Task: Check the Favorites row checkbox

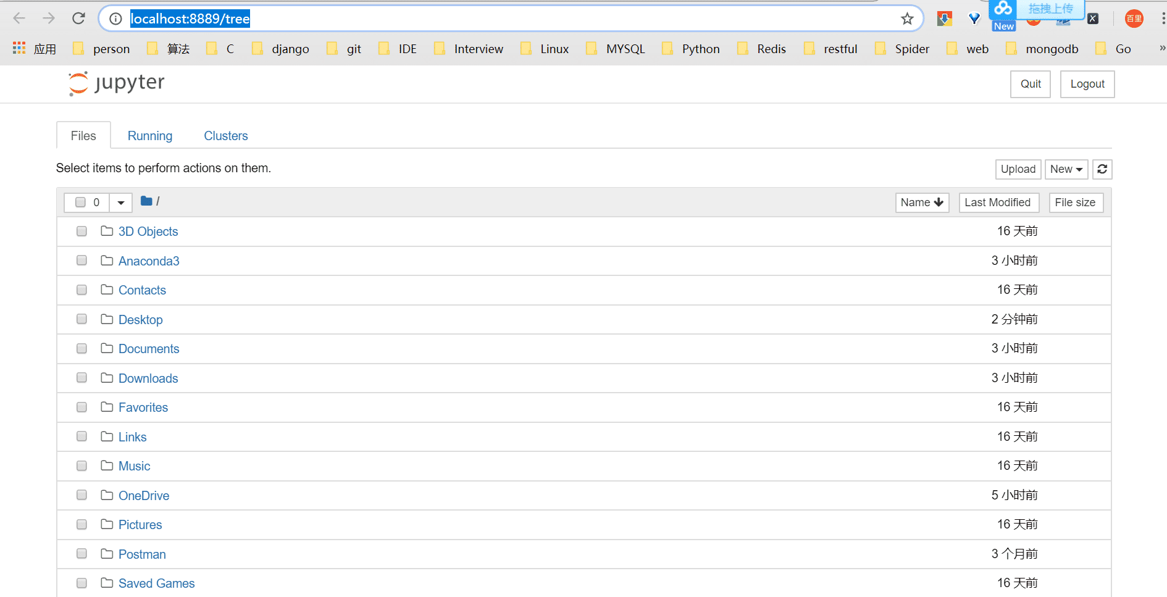Action: click(x=82, y=407)
